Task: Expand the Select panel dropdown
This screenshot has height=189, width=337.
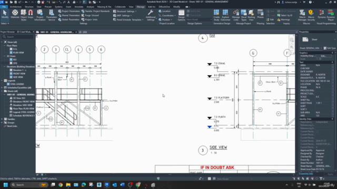Action: point(5,23)
